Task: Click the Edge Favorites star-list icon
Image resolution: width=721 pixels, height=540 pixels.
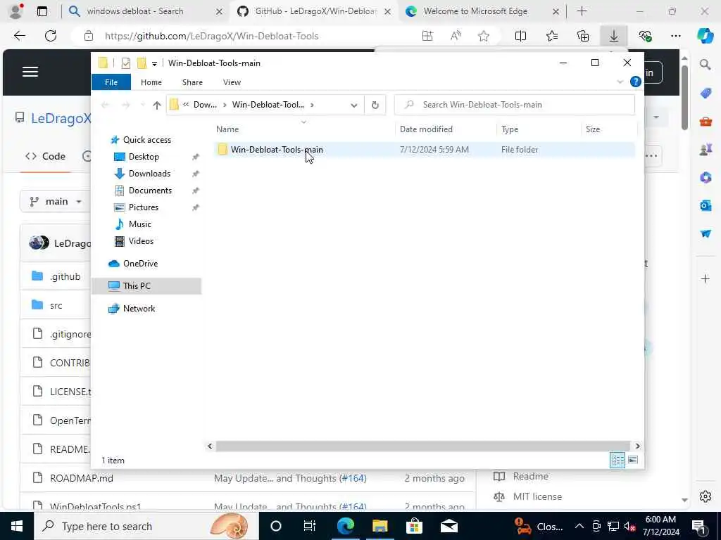Action: click(x=552, y=36)
